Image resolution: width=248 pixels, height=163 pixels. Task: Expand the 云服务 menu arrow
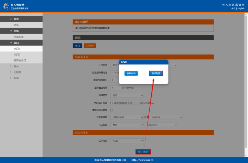(x=11, y=72)
